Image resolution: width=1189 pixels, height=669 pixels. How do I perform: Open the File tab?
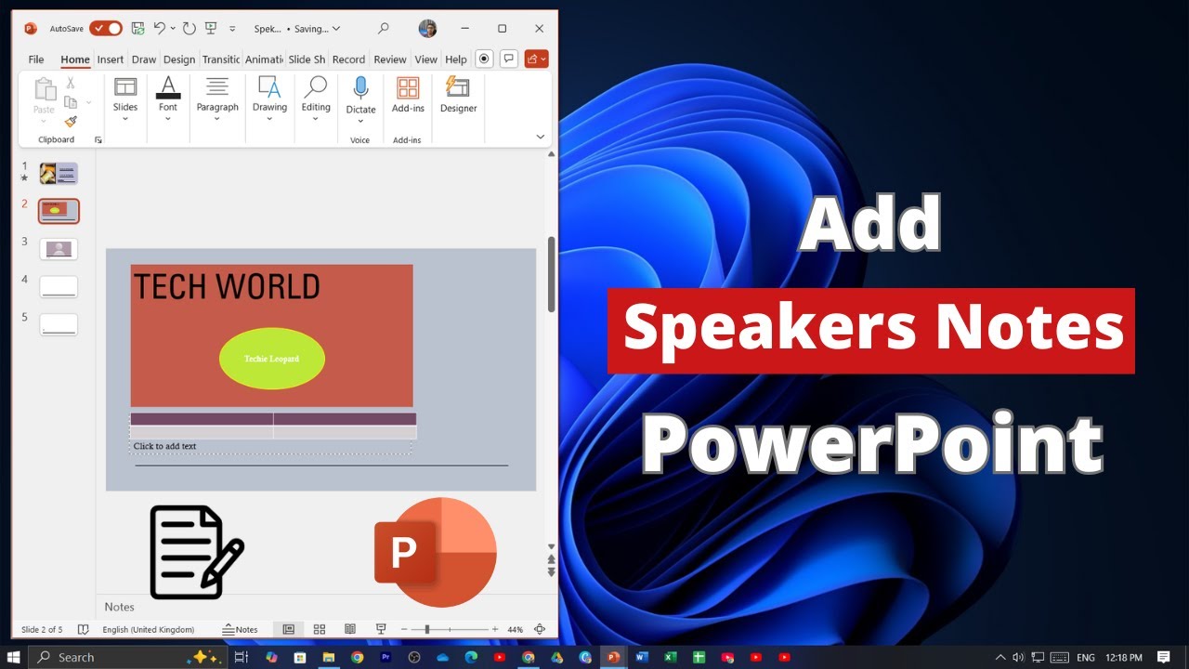pyautogui.click(x=36, y=59)
